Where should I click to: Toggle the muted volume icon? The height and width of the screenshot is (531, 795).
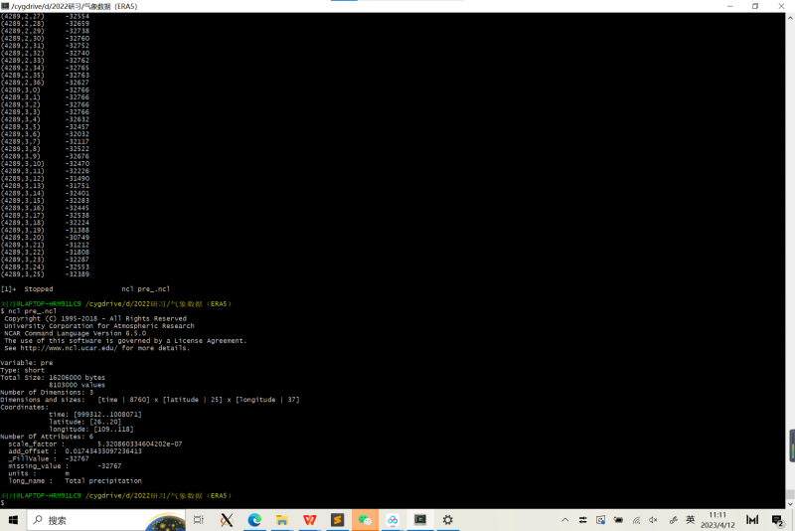pos(653,519)
